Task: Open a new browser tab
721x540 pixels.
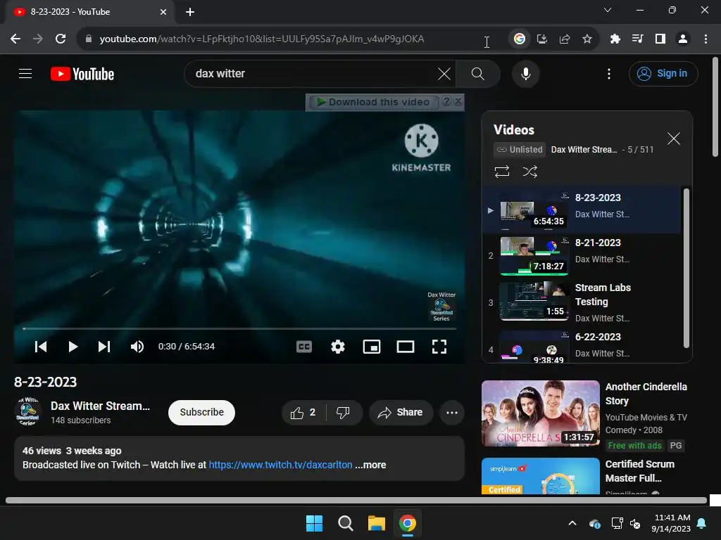Action: click(x=190, y=12)
